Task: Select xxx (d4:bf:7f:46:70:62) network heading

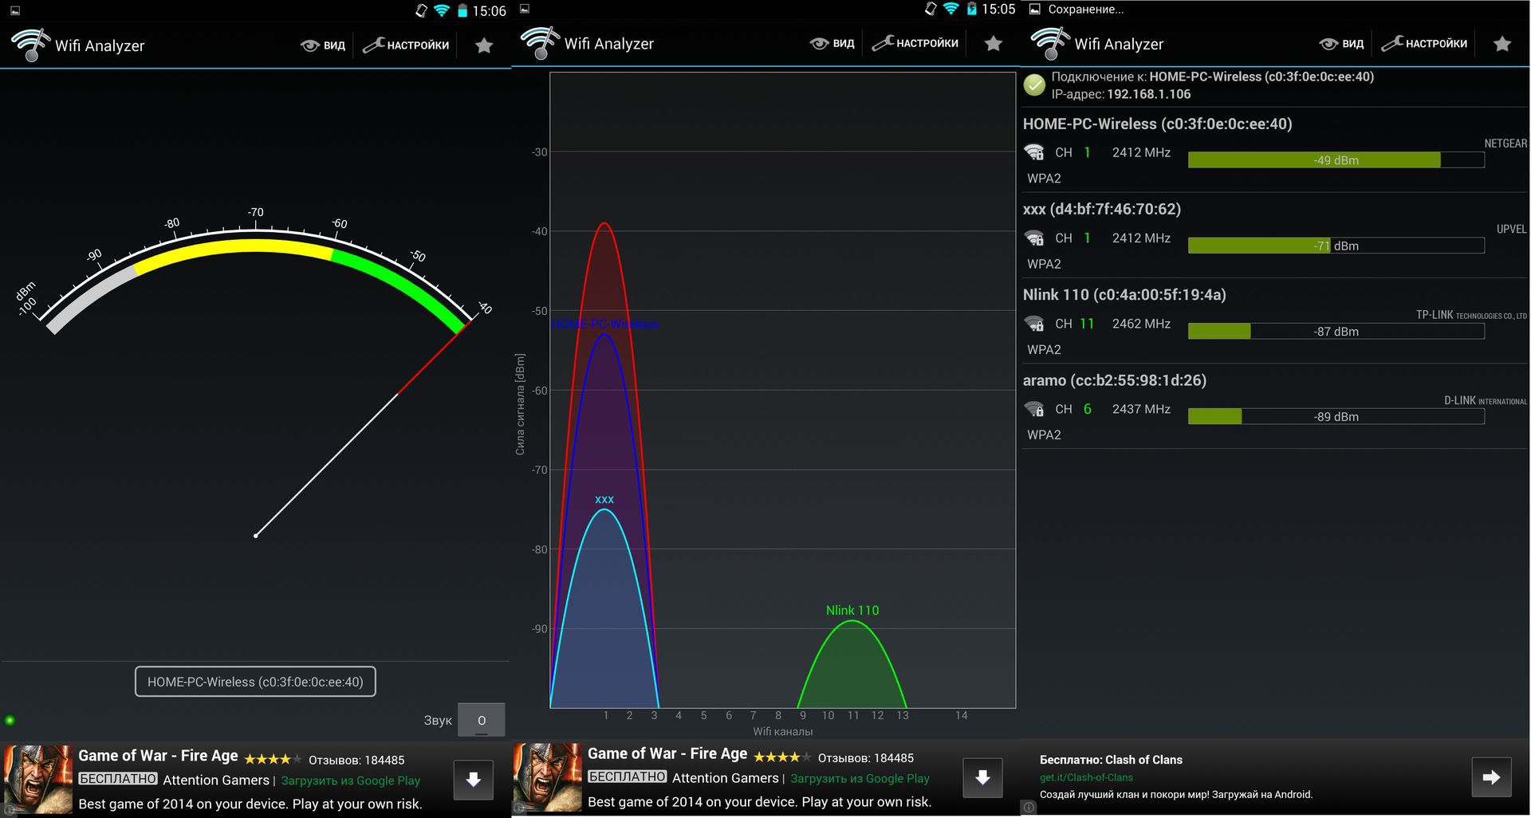Action: click(1102, 209)
